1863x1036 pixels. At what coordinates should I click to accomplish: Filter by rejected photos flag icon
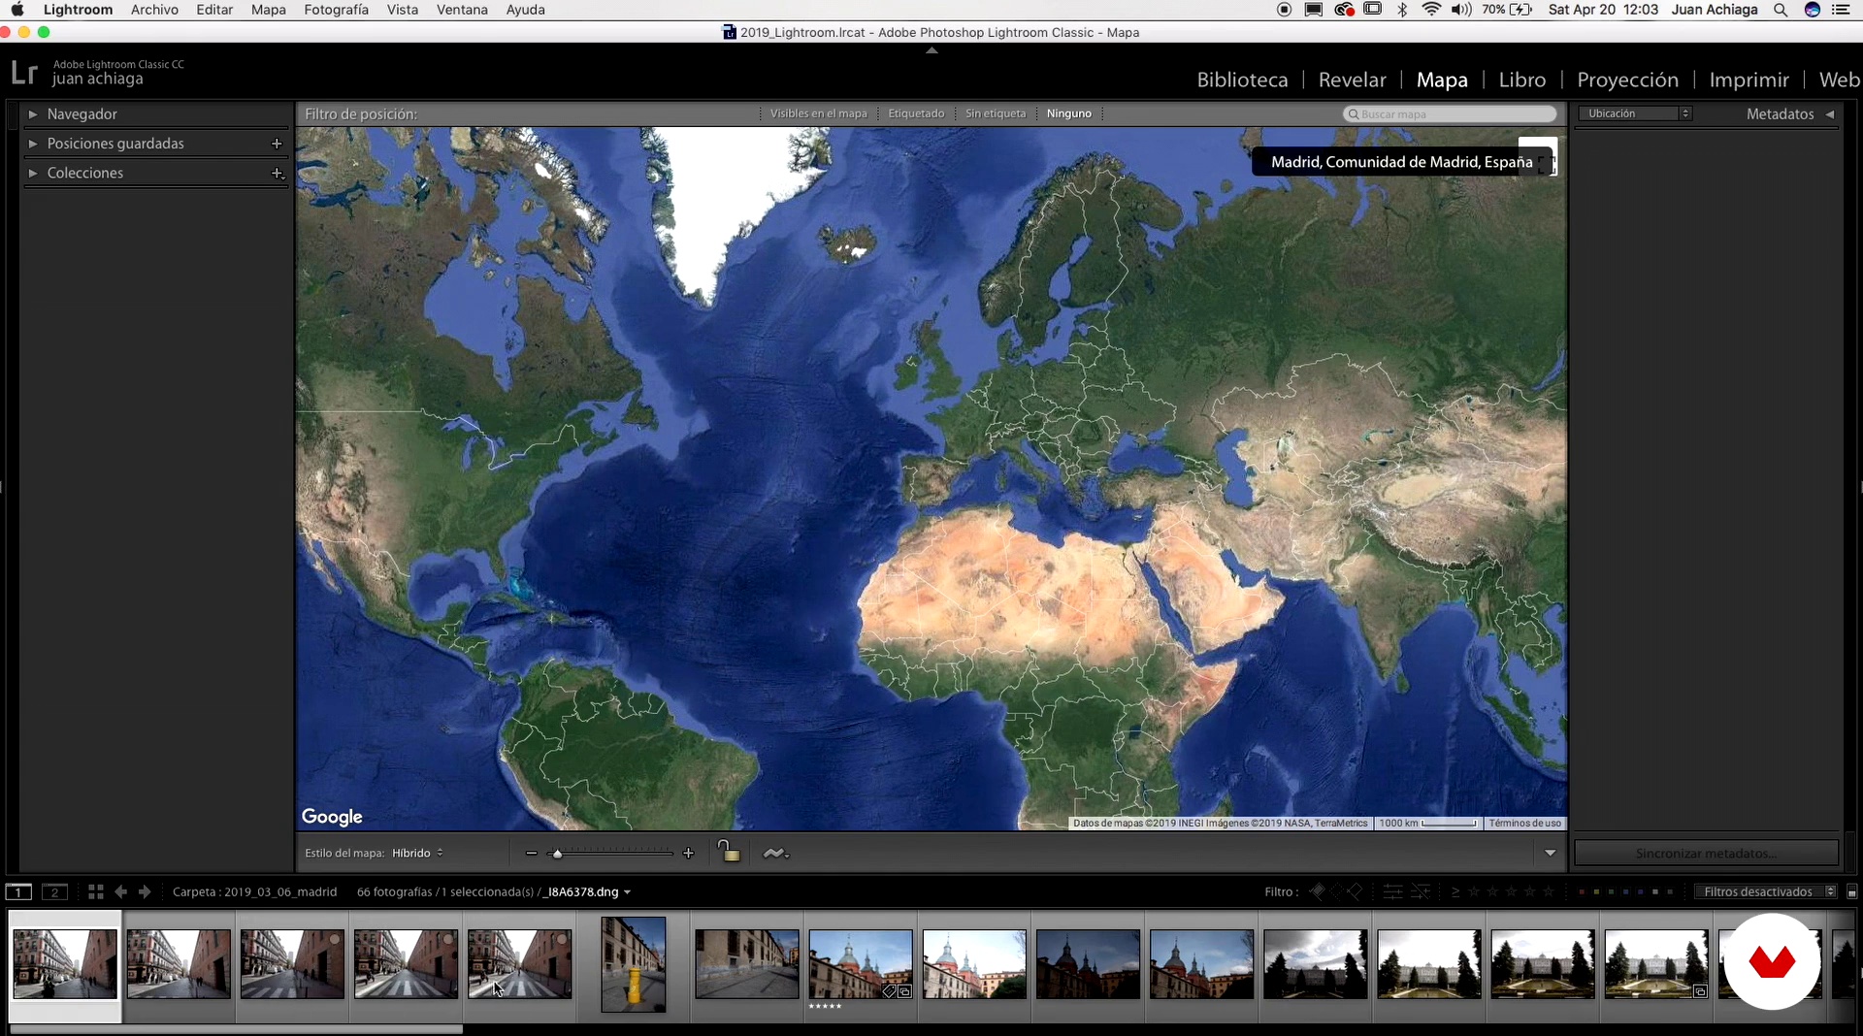[1355, 891]
